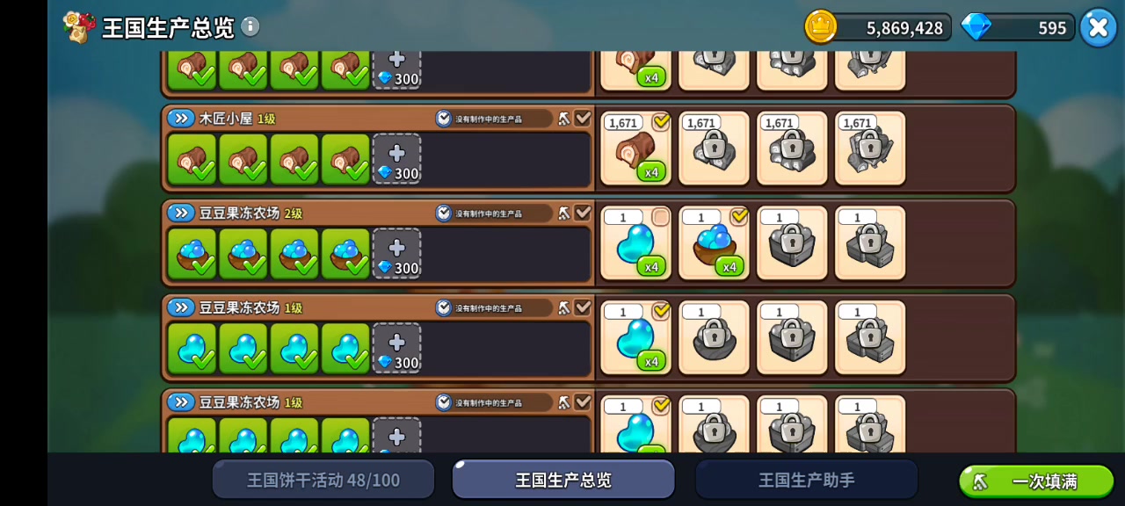
Task: Unlock the 300-diamond slot in 木匠小屋
Action: point(396,158)
